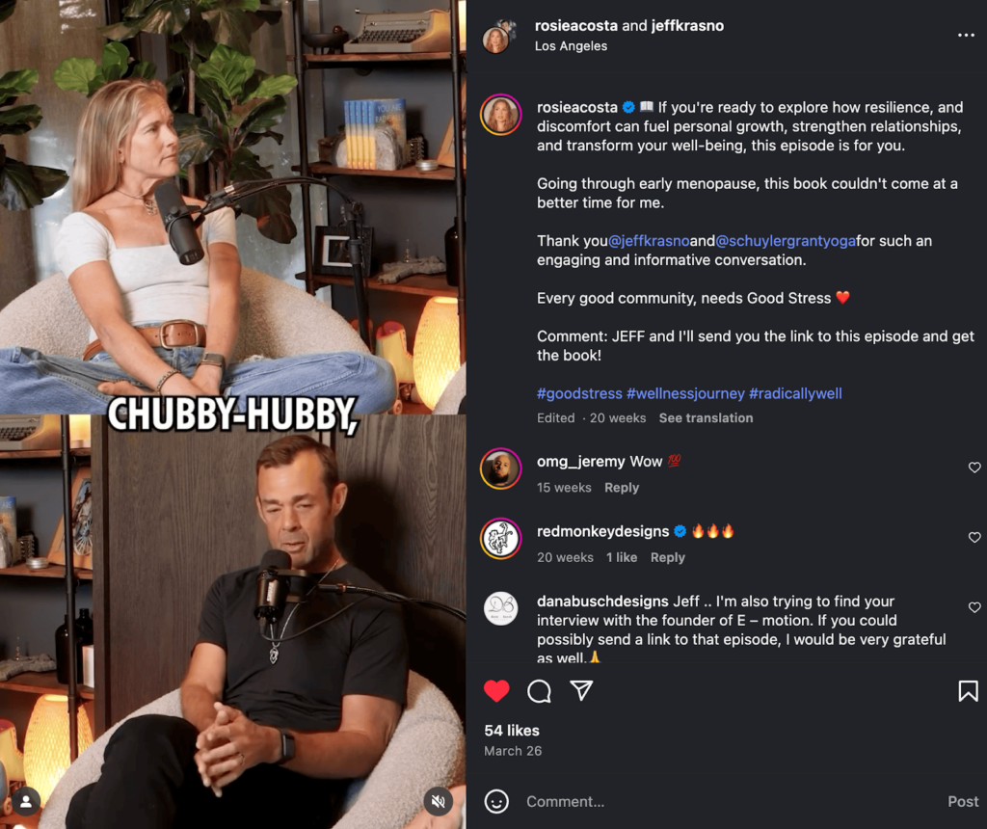Image resolution: width=987 pixels, height=829 pixels.
Task: Open the #goodstress hashtag
Action: (579, 393)
